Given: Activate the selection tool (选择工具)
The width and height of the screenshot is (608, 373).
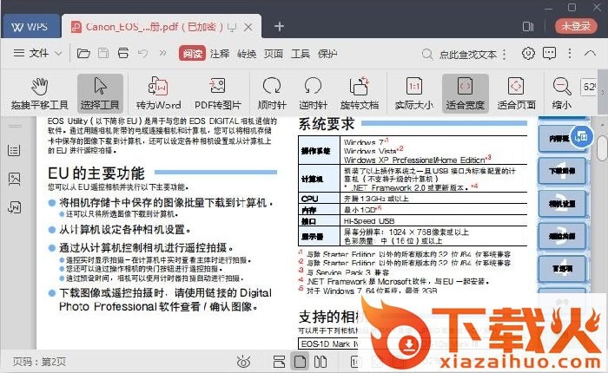Looking at the screenshot, I should click(100, 94).
